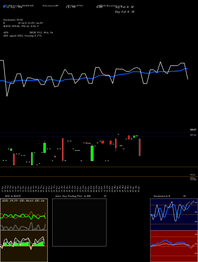Select the 'Avg Vol: 0 M' text

coord(124,7)
